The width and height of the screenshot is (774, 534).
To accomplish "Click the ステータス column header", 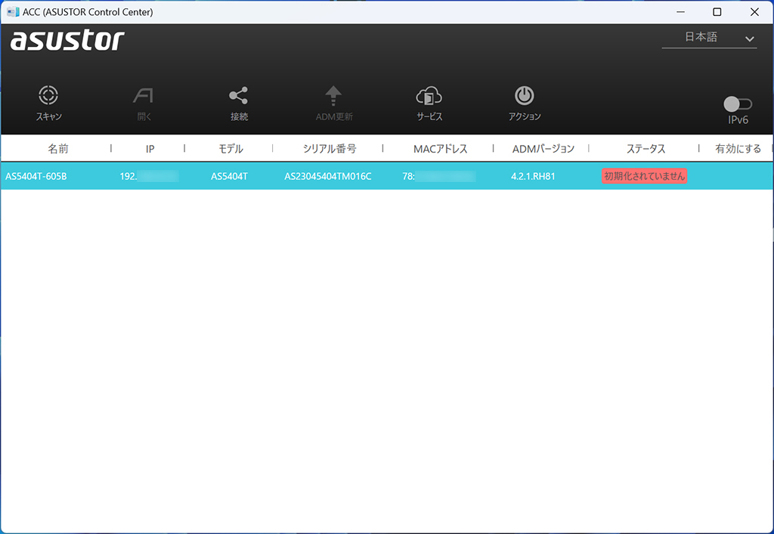I will pyautogui.click(x=646, y=148).
